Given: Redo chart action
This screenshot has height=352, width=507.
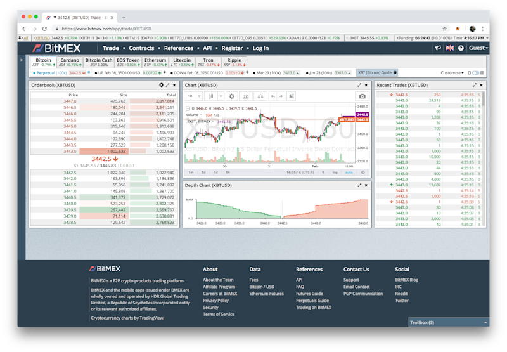Looking at the screenshot, I should pos(281,96).
